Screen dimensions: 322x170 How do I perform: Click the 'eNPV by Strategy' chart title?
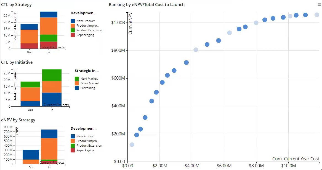click(18, 120)
